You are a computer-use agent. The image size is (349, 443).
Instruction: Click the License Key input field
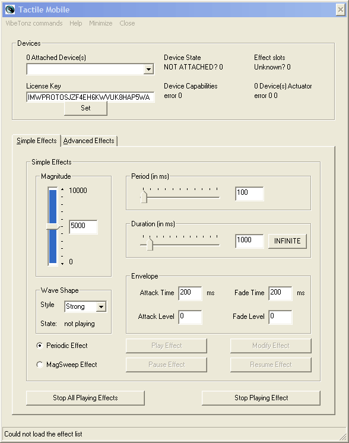[90, 97]
